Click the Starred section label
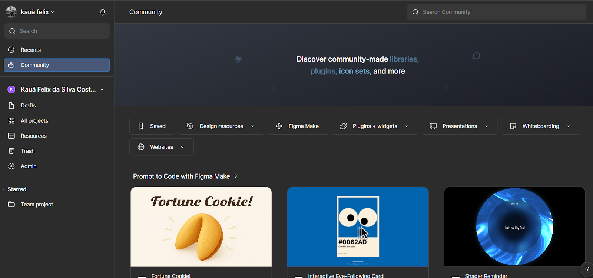Screen dimensions: 593x278 [17, 189]
